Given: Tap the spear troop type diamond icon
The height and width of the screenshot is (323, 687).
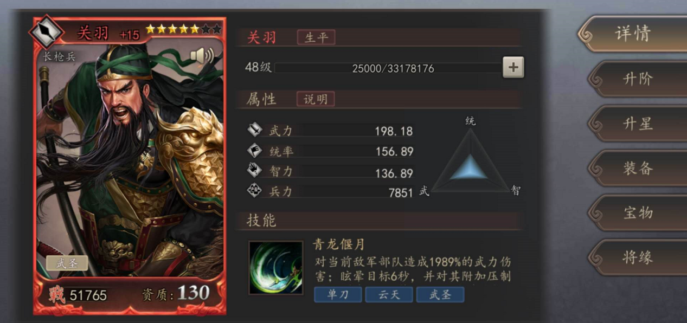Looking at the screenshot, I should [47, 33].
